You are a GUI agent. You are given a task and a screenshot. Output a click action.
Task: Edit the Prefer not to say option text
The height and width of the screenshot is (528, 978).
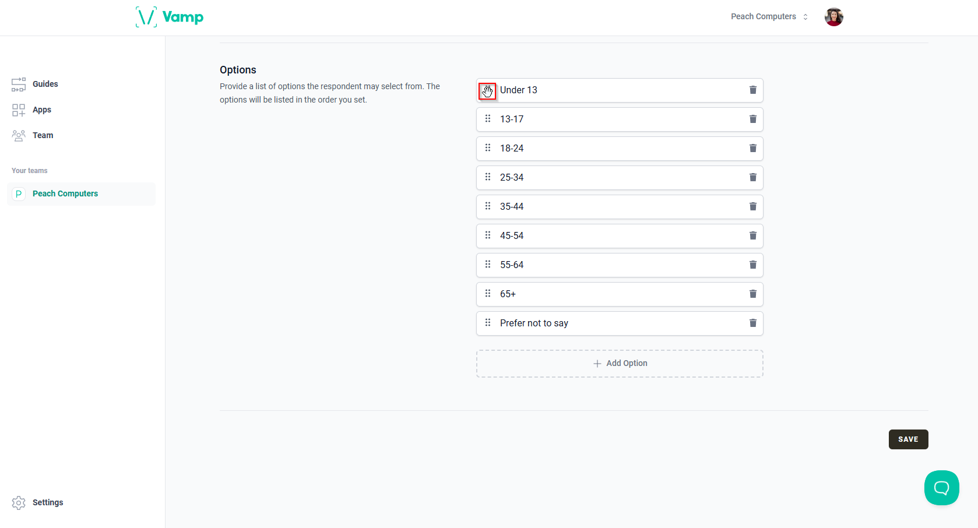click(x=621, y=323)
